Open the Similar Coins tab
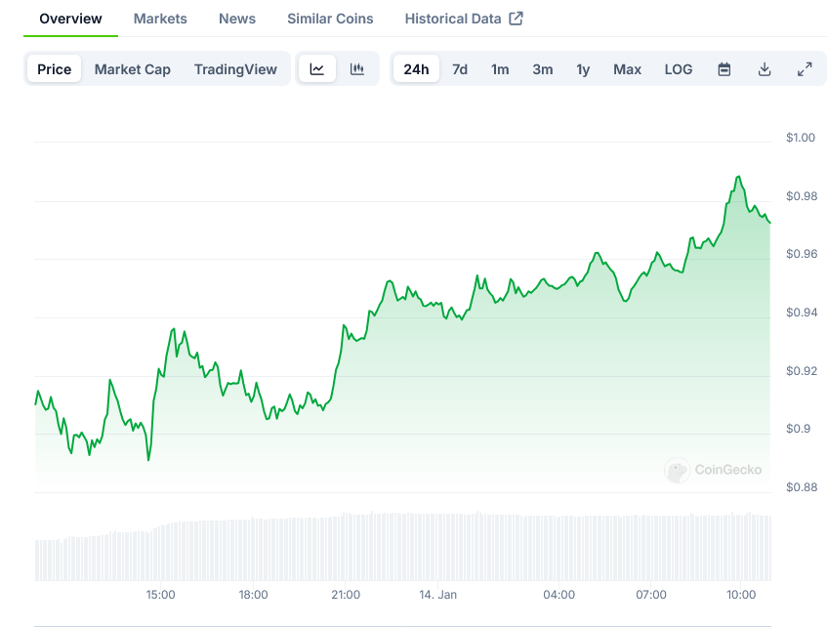827x627 pixels. pos(330,19)
